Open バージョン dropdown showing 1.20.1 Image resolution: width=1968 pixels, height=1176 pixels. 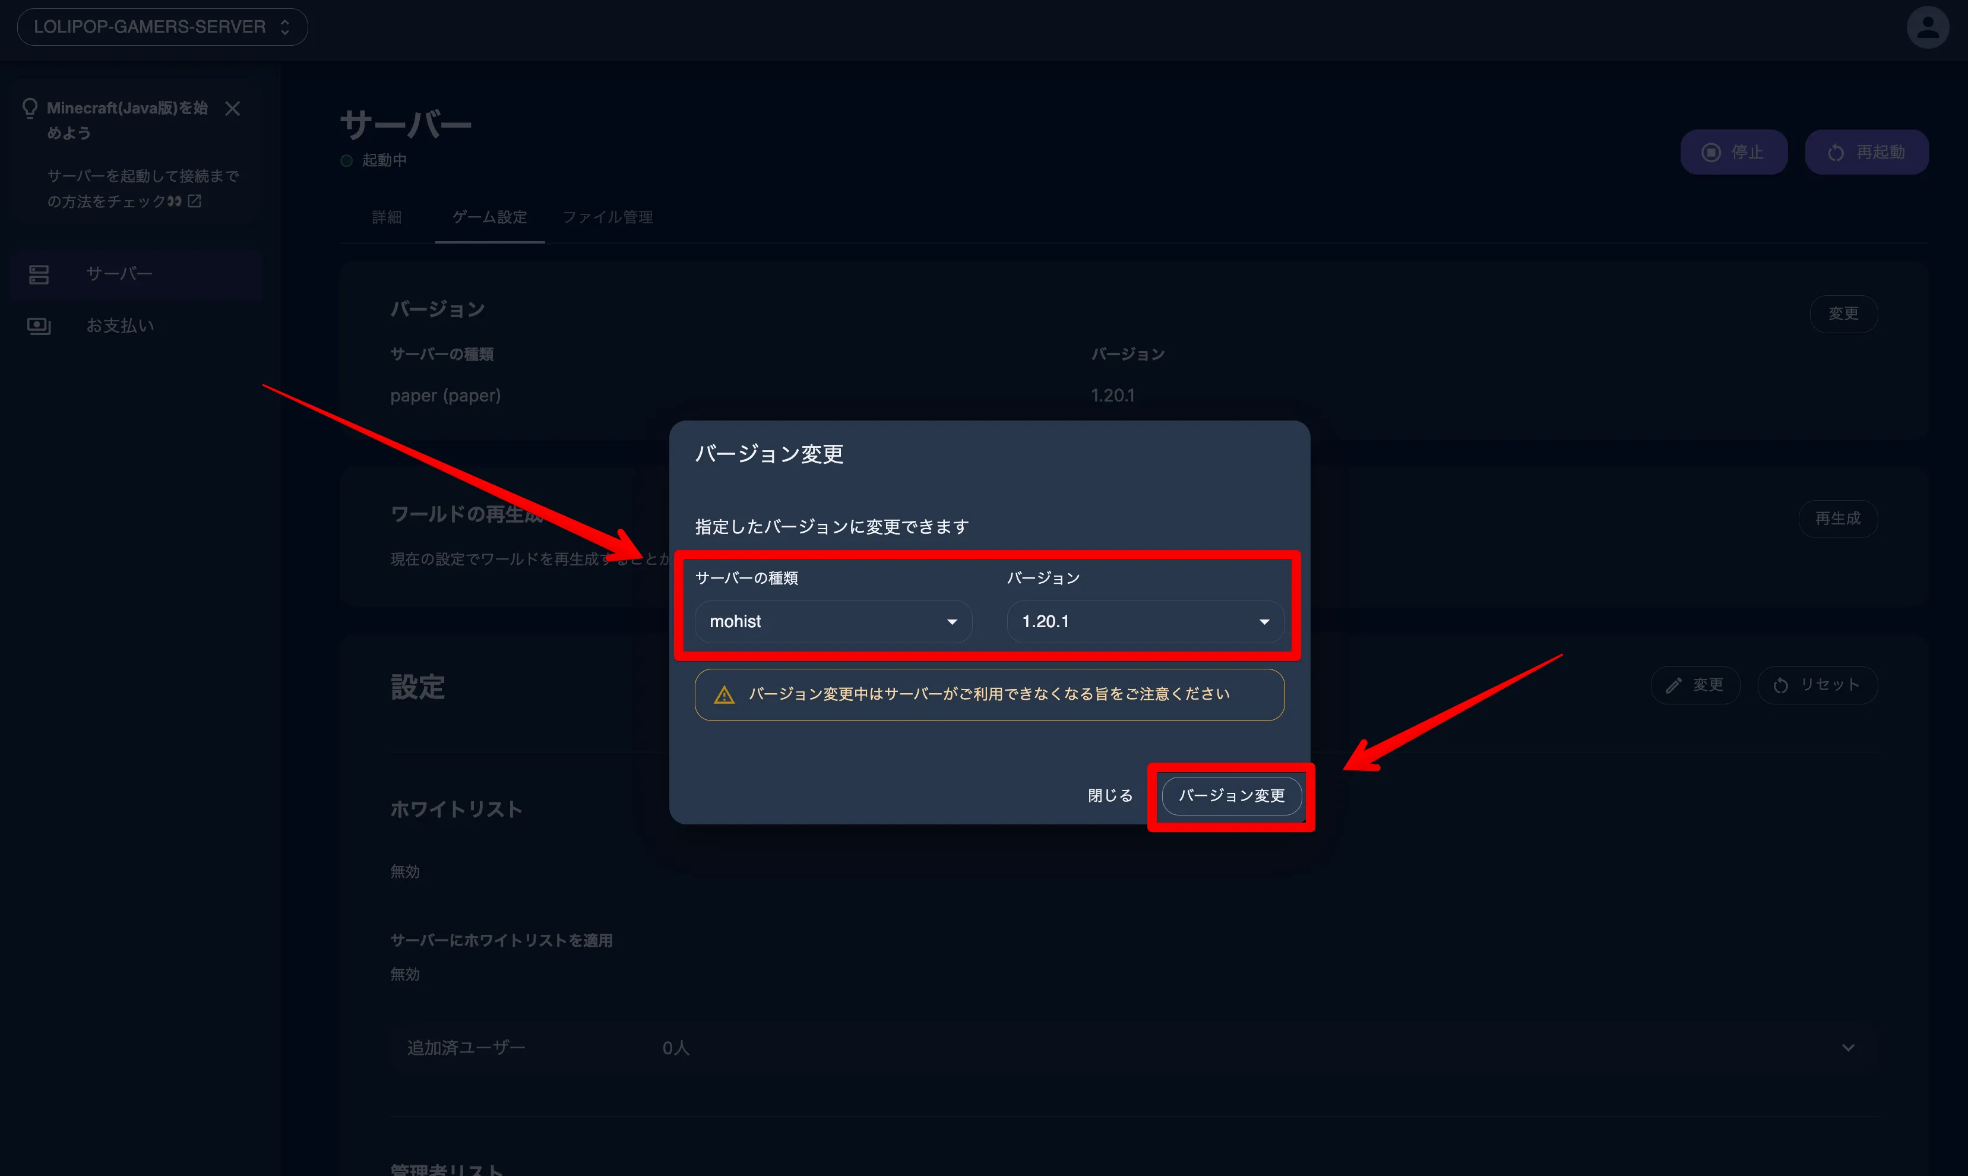click(x=1146, y=621)
